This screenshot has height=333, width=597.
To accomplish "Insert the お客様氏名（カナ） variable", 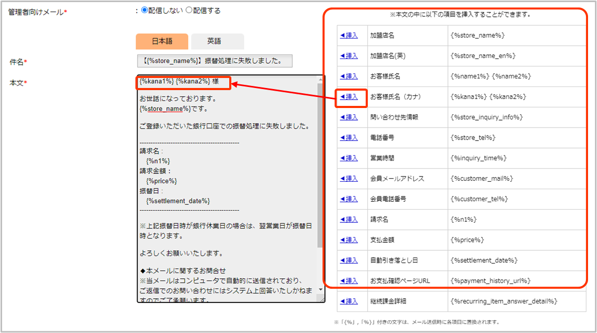I will 349,97.
